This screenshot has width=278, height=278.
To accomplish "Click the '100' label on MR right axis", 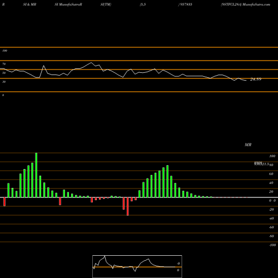I will click(272, 156).
